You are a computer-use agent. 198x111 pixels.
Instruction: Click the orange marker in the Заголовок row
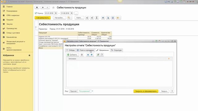pos(169,59)
